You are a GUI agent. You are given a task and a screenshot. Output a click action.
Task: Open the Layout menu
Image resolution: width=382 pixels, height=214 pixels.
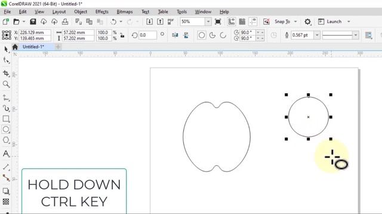(59, 12)
